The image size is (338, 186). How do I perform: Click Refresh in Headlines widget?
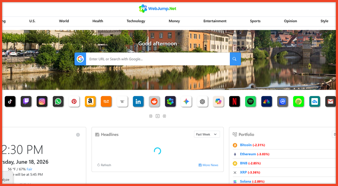104,165
